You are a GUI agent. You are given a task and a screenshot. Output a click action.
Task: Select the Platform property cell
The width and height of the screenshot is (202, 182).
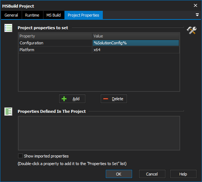(x=55, y=50)
